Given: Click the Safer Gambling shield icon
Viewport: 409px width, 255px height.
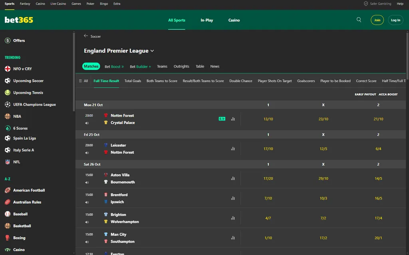Looking at the screenshot, I should click(x=365, y=4).
